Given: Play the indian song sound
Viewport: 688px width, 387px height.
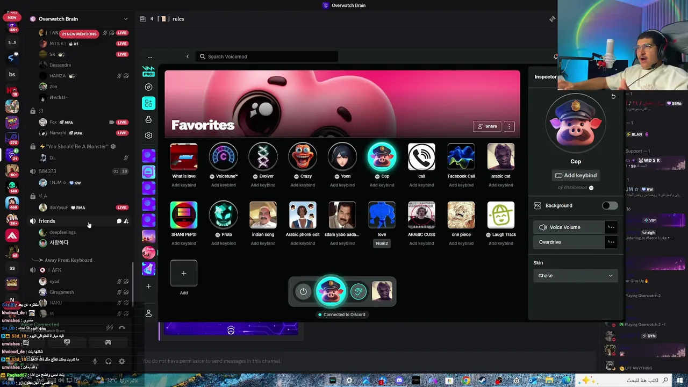Looking at the screenshot, I should (x=263, y=215).
